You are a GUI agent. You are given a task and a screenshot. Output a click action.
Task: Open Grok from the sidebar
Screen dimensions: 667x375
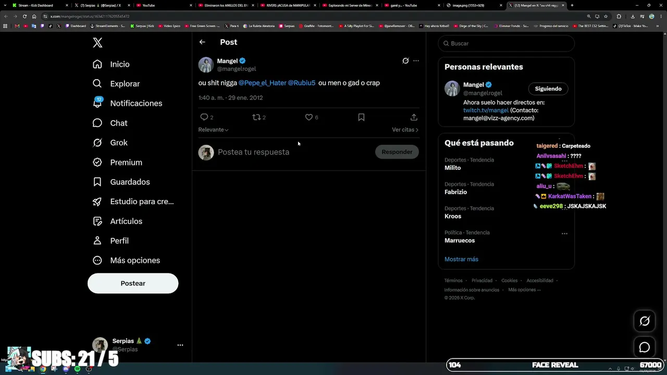pyautogui.click(x=110, y=143)
